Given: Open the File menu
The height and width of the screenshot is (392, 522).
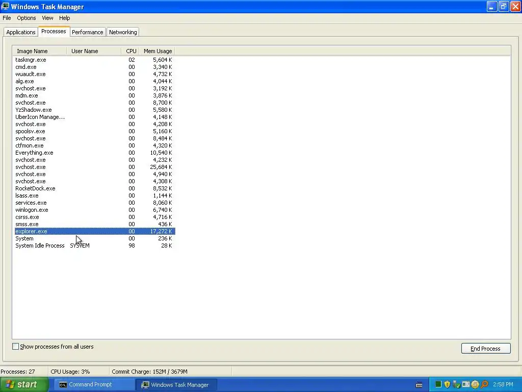Looking at the screenshot, I should [7, 18].
